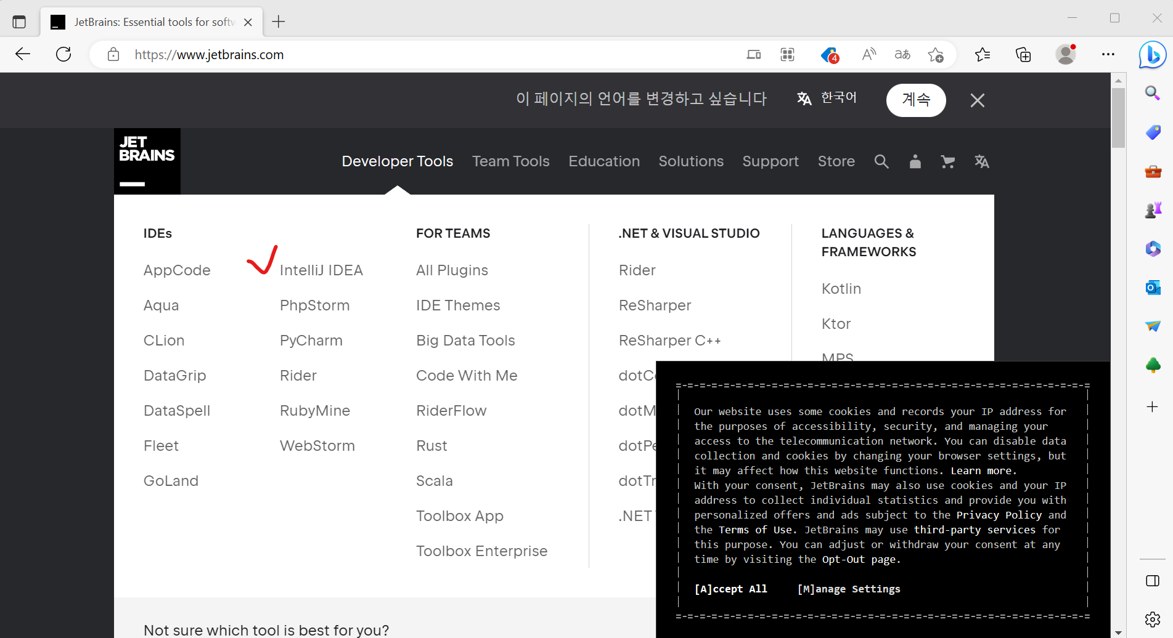
Task: Dismiss the language change banner
Action: pyautogui.click(x=978, y=100)
